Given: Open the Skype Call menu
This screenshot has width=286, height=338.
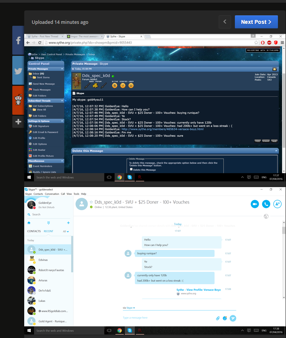Looking at the screenshot, I should 63,194.
